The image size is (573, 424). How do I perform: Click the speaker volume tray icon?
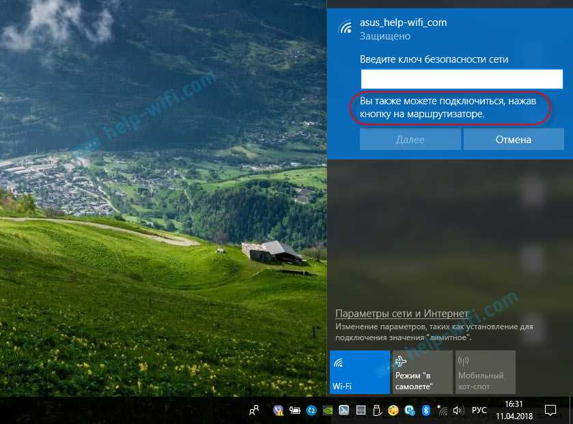(458, 411)
